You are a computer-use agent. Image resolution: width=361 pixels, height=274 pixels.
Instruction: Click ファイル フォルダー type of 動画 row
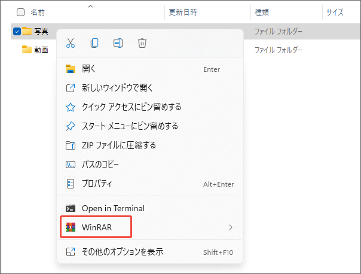(x=279, y=50)
